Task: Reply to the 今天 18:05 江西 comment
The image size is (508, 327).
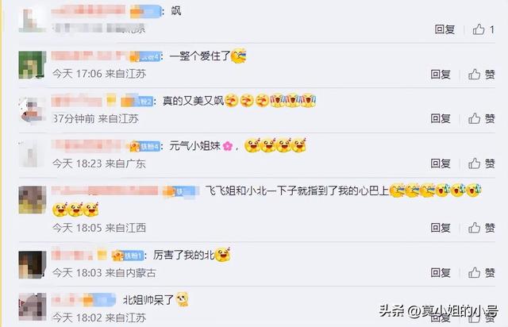Action: [x=441, y=228]
